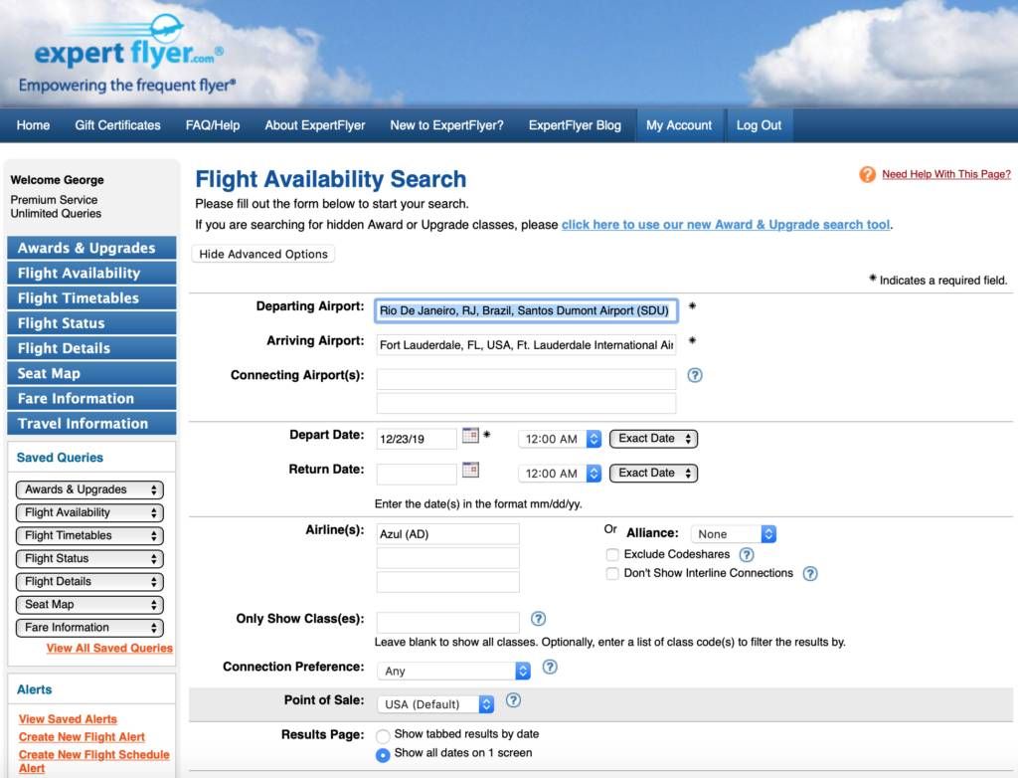1018x778 pixels.
Task: Open Travel Information sidebar section
Action: (x=91, y=424)
